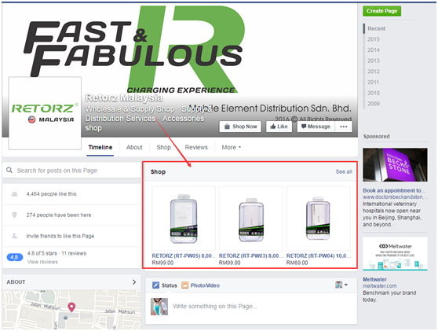This screenshot has height=331, width=438.
Task: Click the people-like-this icon
Action: (14, 194)
